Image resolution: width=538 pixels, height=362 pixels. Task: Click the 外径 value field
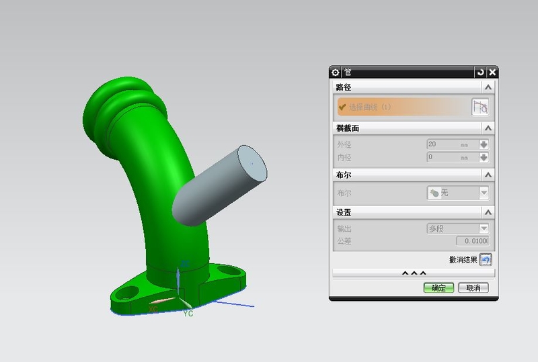coord(453,144)
